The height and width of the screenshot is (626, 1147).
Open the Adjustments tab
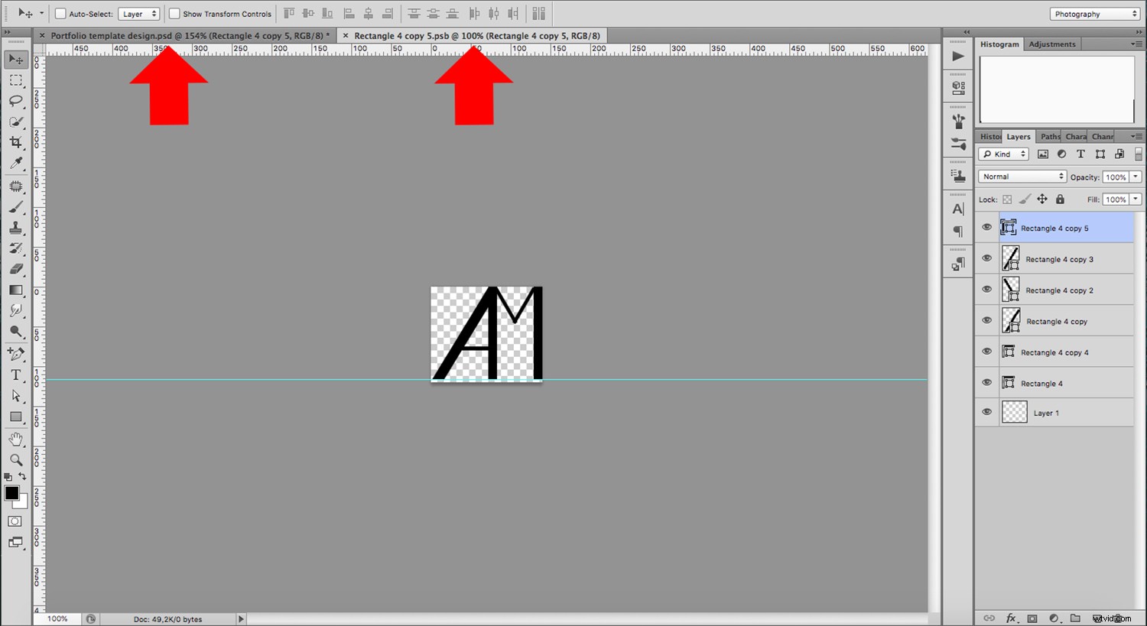1052,44
